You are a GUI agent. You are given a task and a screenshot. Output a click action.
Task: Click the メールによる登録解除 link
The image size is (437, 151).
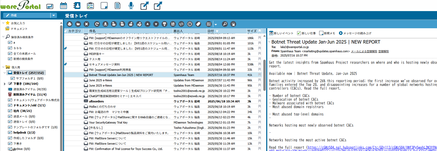point(364,51)
